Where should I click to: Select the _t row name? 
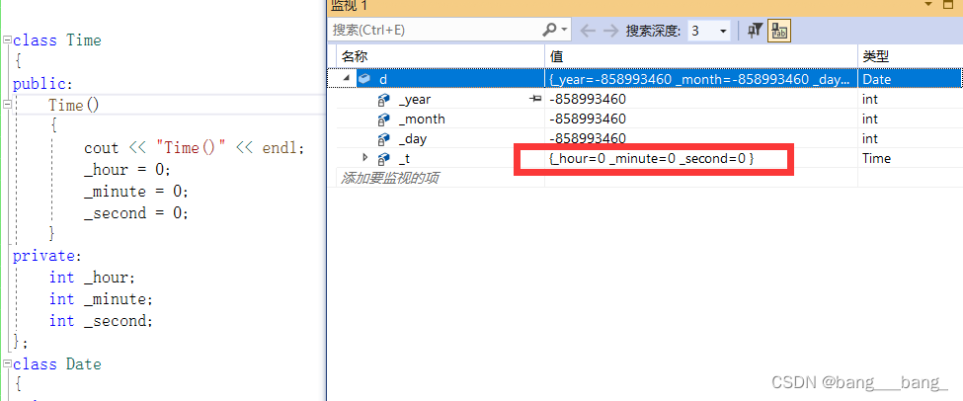[404, 158]
